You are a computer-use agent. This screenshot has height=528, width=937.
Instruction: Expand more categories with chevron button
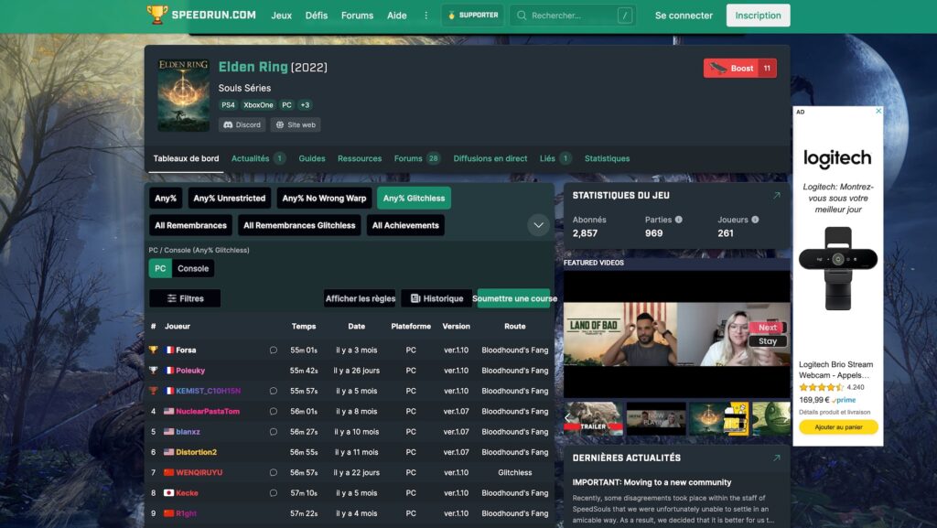(x=538, y=225)
